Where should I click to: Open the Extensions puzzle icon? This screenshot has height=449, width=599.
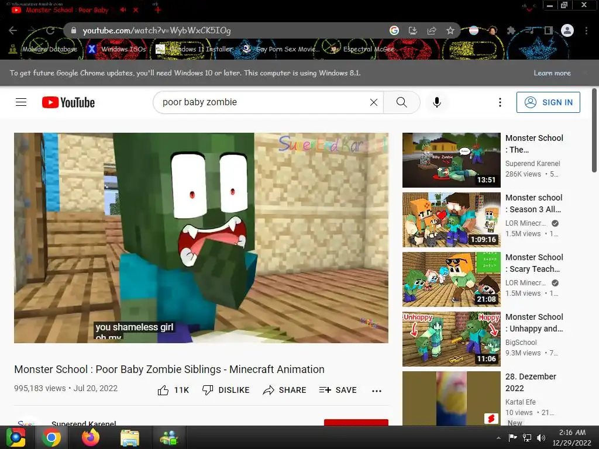click(511, 30)
